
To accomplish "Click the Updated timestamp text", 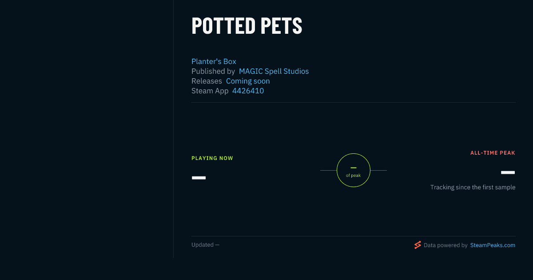I will click(x=205, y=245).
